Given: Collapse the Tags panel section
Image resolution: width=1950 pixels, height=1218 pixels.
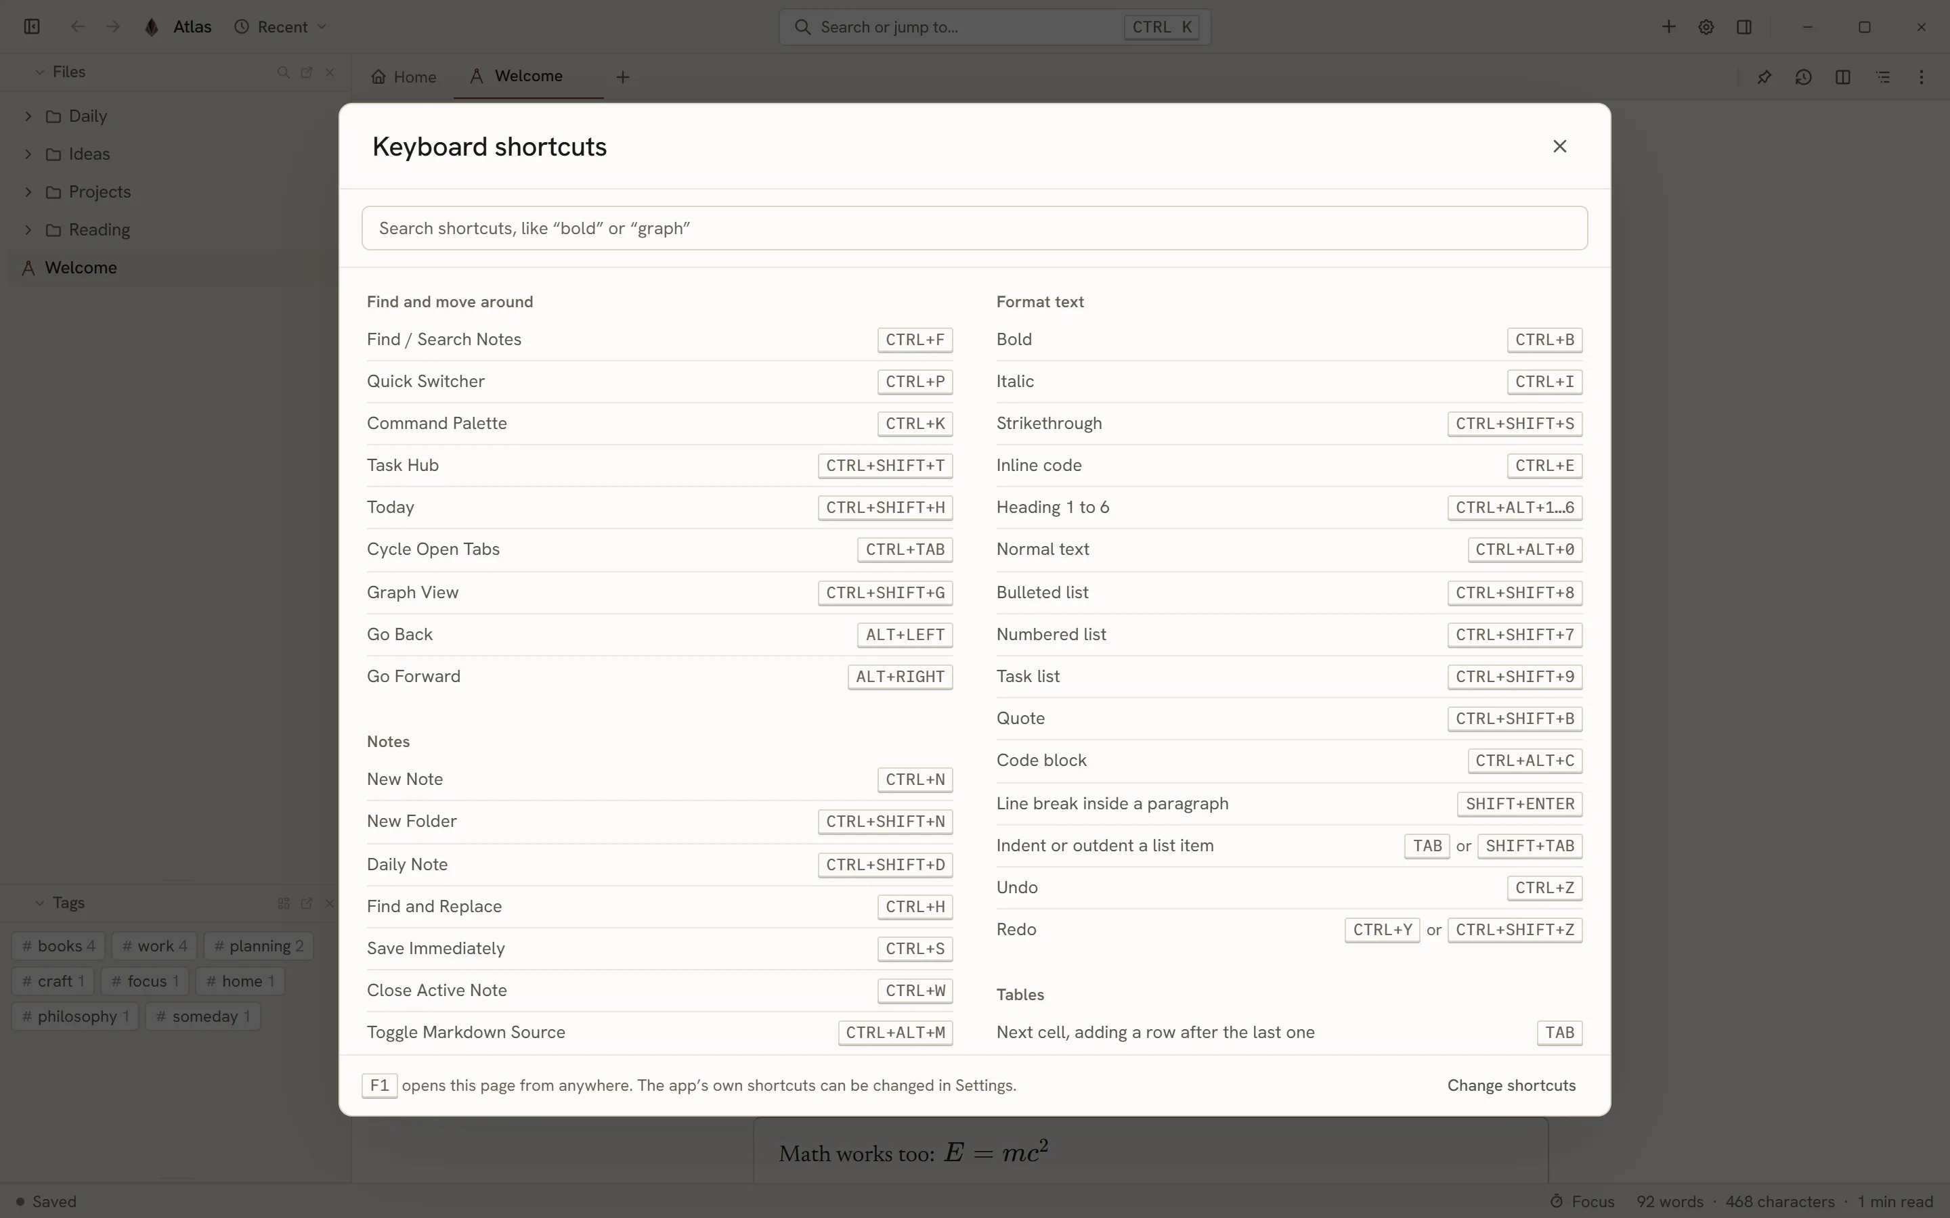Looking at the screenshot, I should pos(39,903).
